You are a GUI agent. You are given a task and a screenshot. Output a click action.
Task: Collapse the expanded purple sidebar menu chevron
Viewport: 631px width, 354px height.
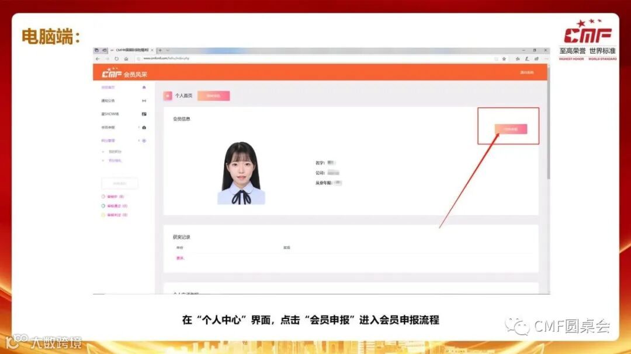point(139,141)
